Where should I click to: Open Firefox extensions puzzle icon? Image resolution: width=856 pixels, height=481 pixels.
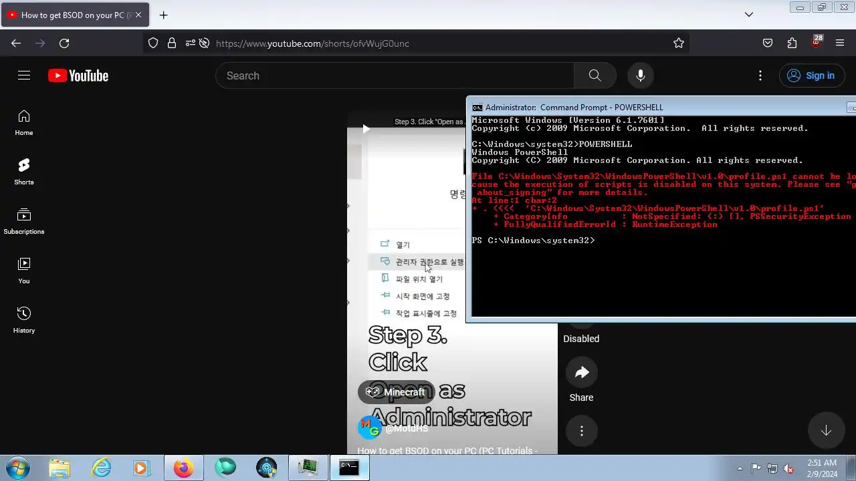792,43
